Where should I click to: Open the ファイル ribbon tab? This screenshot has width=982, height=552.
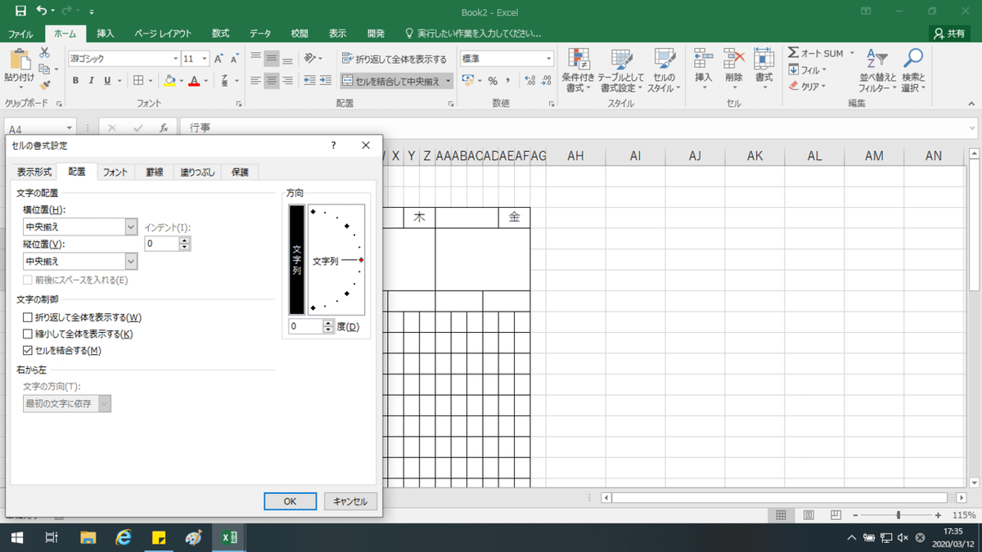click(21, 34)
